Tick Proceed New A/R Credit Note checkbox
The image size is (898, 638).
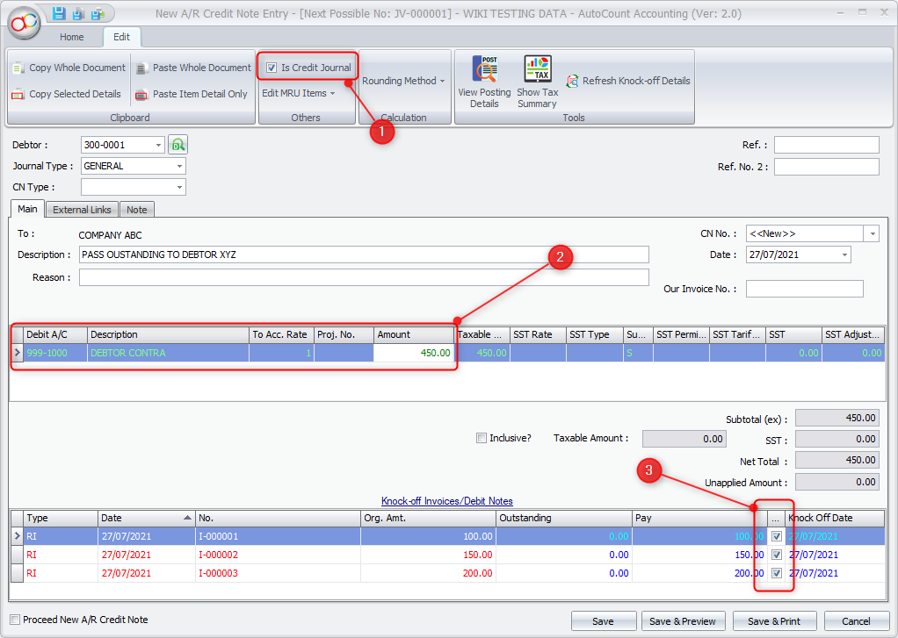15,620
